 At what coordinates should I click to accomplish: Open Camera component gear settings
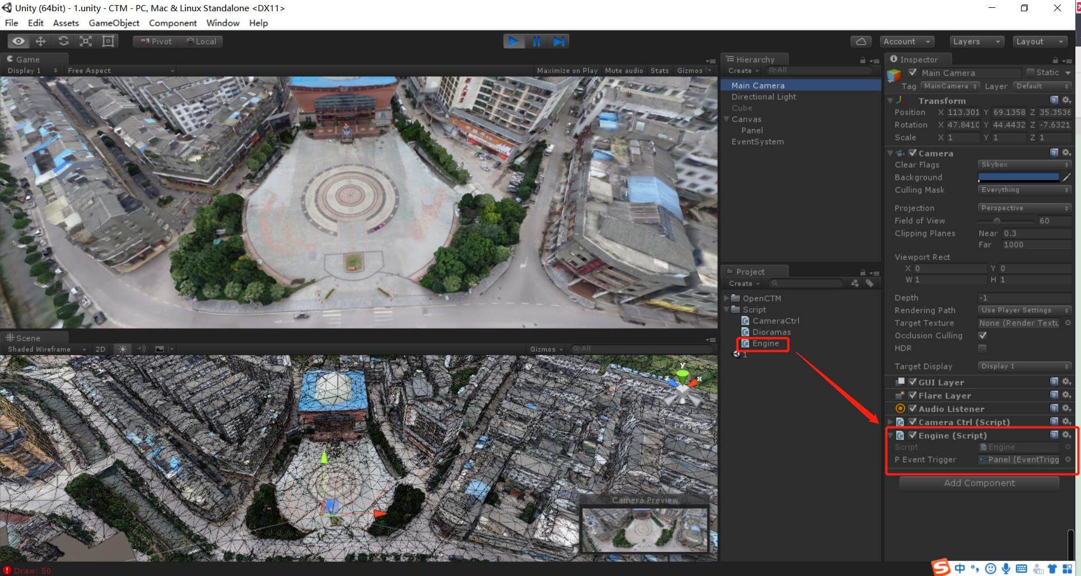pos(1066,153)
